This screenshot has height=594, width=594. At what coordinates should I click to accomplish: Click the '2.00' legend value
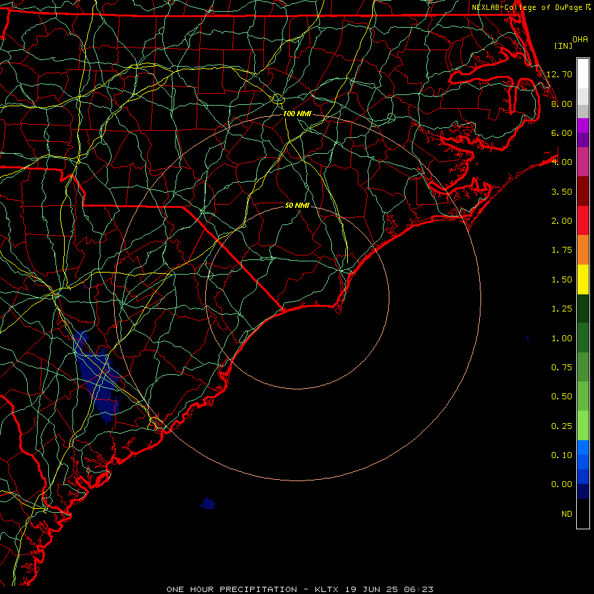point(562,221)
